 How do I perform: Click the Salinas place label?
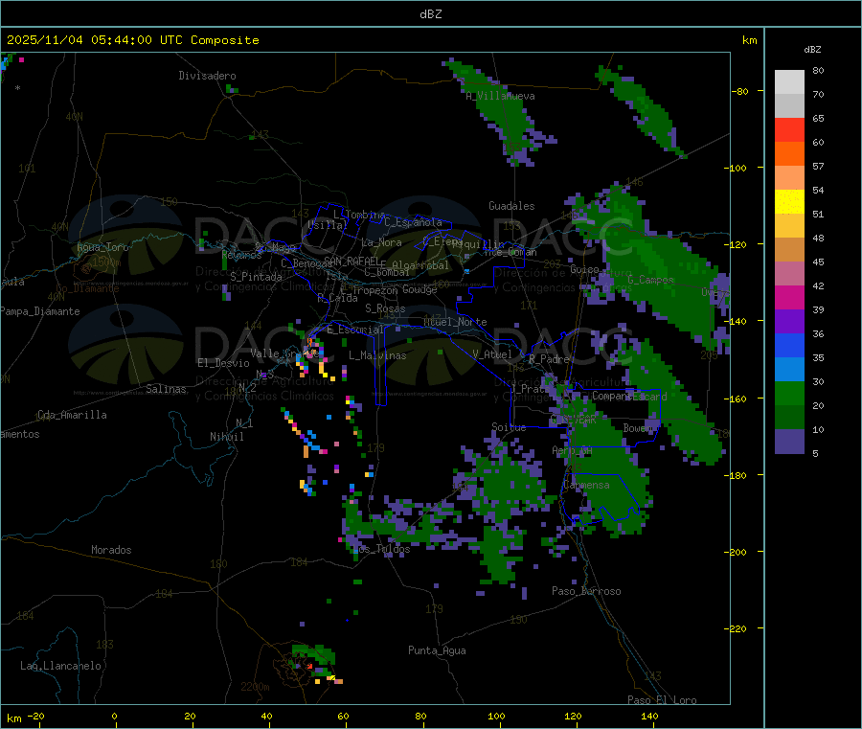[x=166, y=389]
